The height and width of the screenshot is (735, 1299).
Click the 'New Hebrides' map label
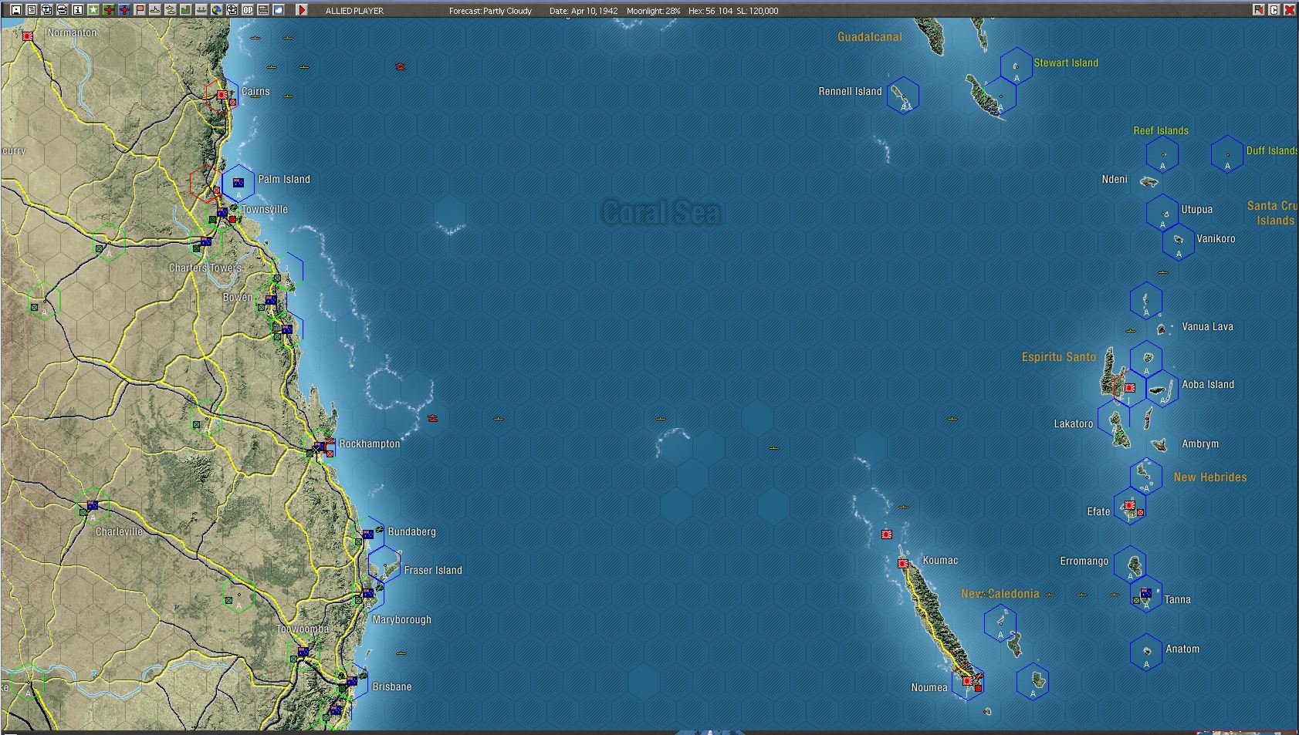[1210, 477]
